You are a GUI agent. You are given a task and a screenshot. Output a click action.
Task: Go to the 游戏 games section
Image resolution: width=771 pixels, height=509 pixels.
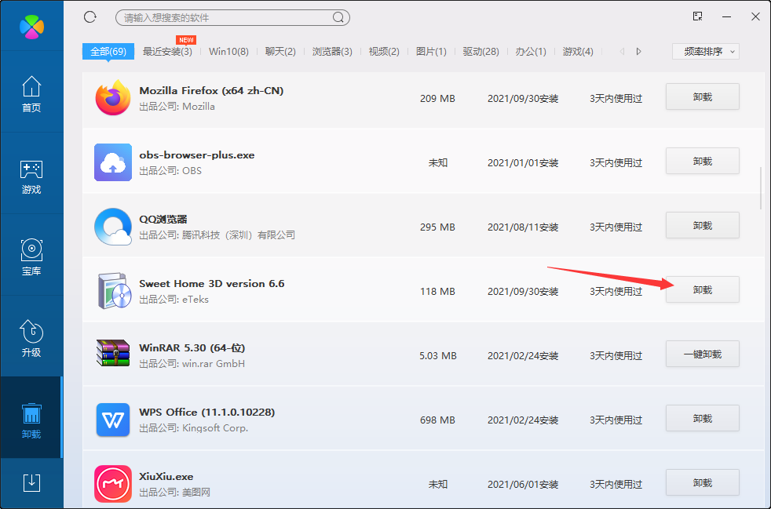coord(31,176)
